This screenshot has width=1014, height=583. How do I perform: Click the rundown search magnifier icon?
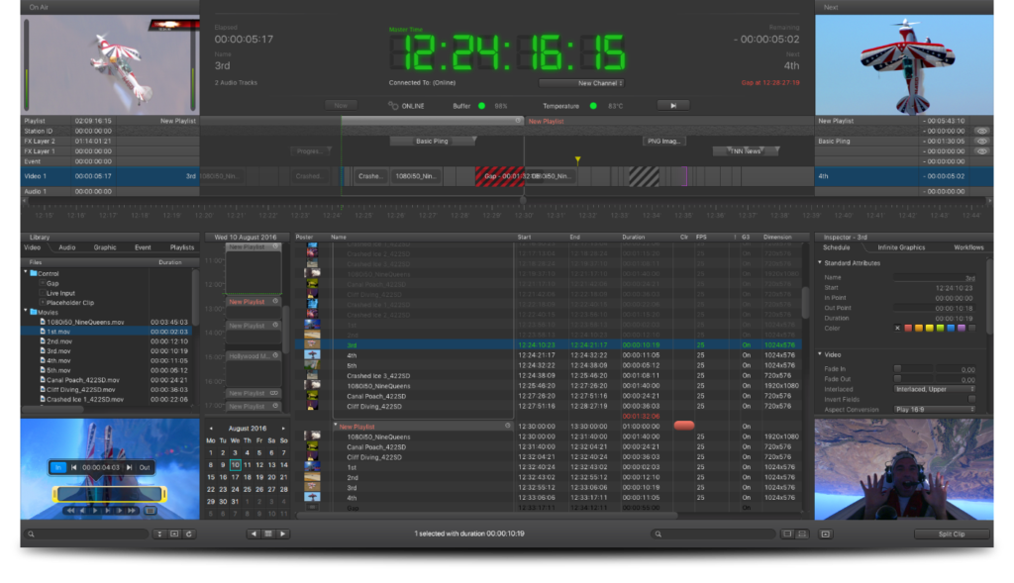point(659,534)
